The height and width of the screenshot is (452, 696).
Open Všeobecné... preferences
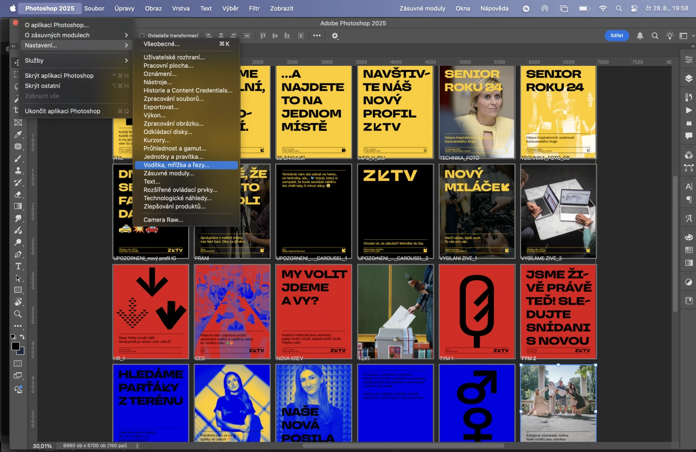[186, 44]
